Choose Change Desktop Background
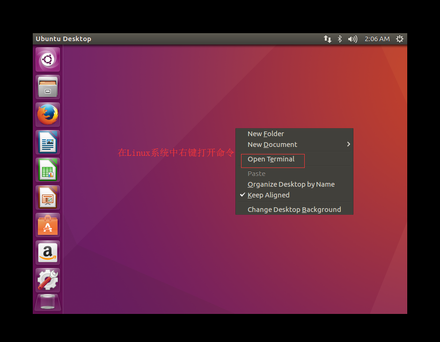 (294, 210)
